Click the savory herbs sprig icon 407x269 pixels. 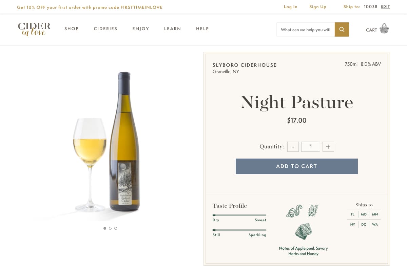click(313, 211)
